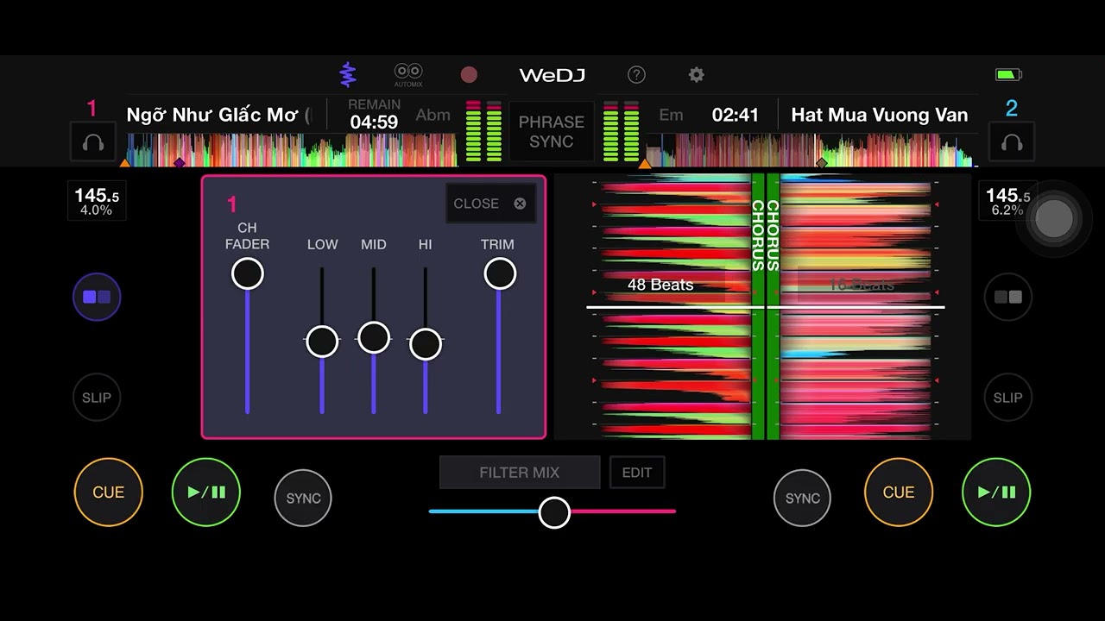Select deck number 2 label

[x=1012, y=109]
